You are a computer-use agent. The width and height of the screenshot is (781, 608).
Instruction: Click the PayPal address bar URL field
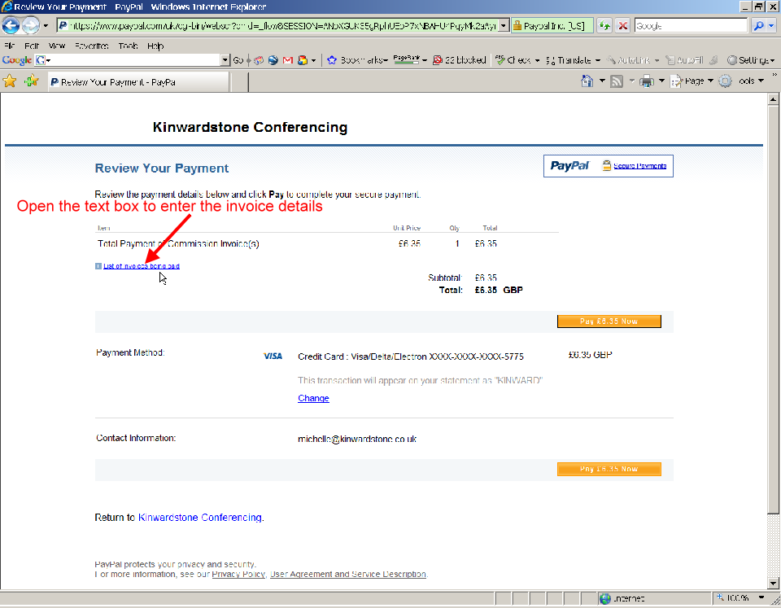click(278, 25)
